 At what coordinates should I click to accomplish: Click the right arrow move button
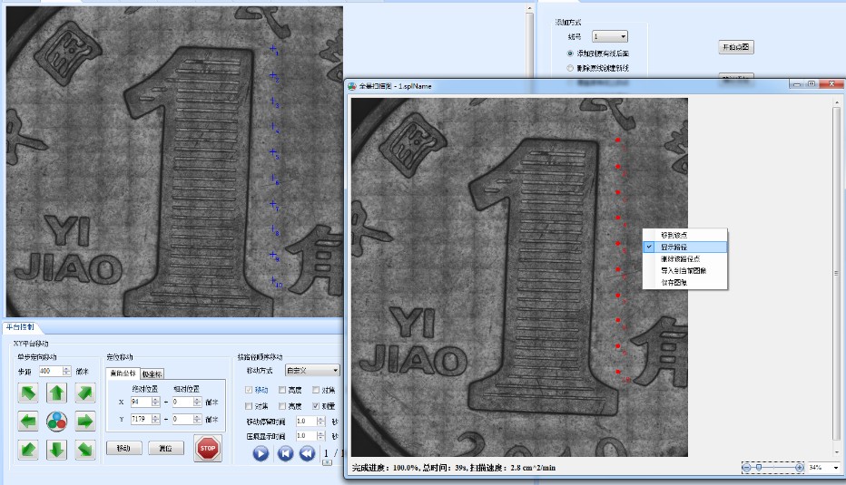[84, 421]
